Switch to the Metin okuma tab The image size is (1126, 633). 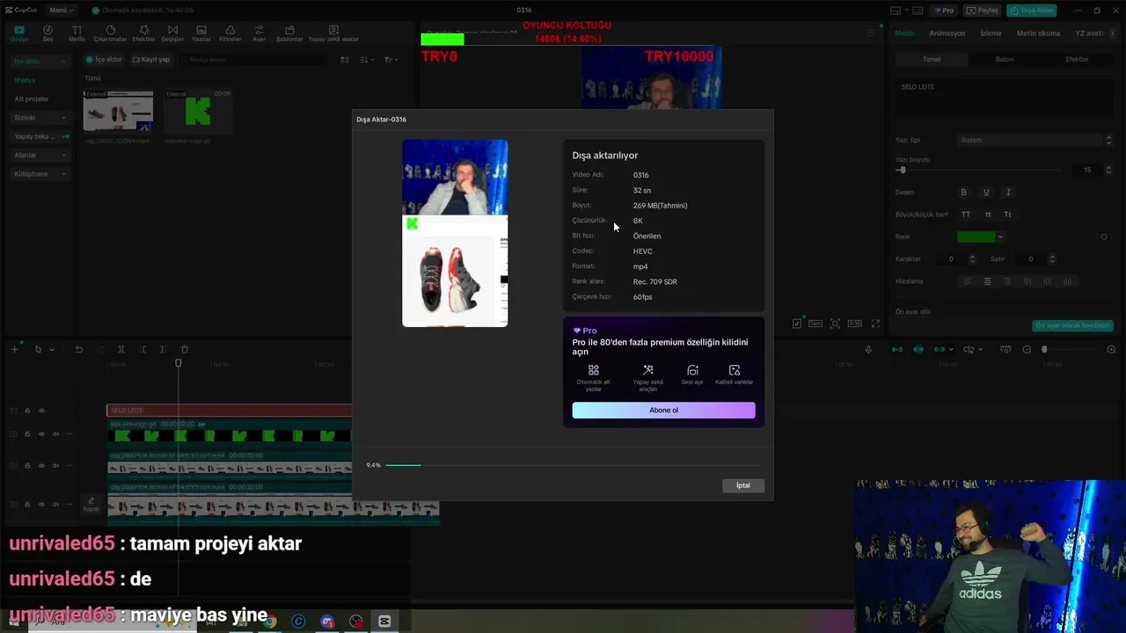(1038, 33)
